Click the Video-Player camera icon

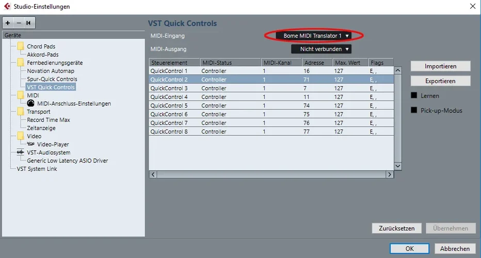tap(30, 144)
